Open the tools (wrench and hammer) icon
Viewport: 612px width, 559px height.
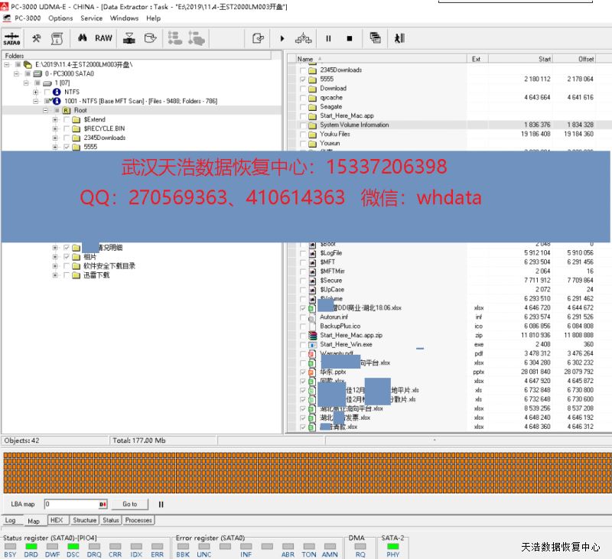36,38
